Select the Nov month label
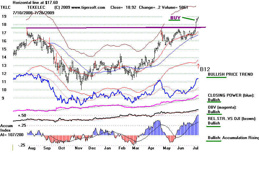The width and height of the screenshot is (259, 194). tap(78, 148)
